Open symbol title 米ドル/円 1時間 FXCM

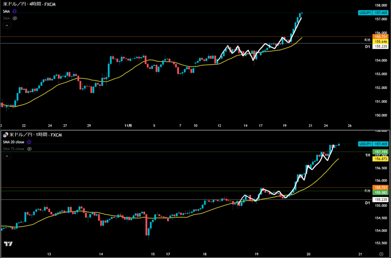click(x=35, y=135)
